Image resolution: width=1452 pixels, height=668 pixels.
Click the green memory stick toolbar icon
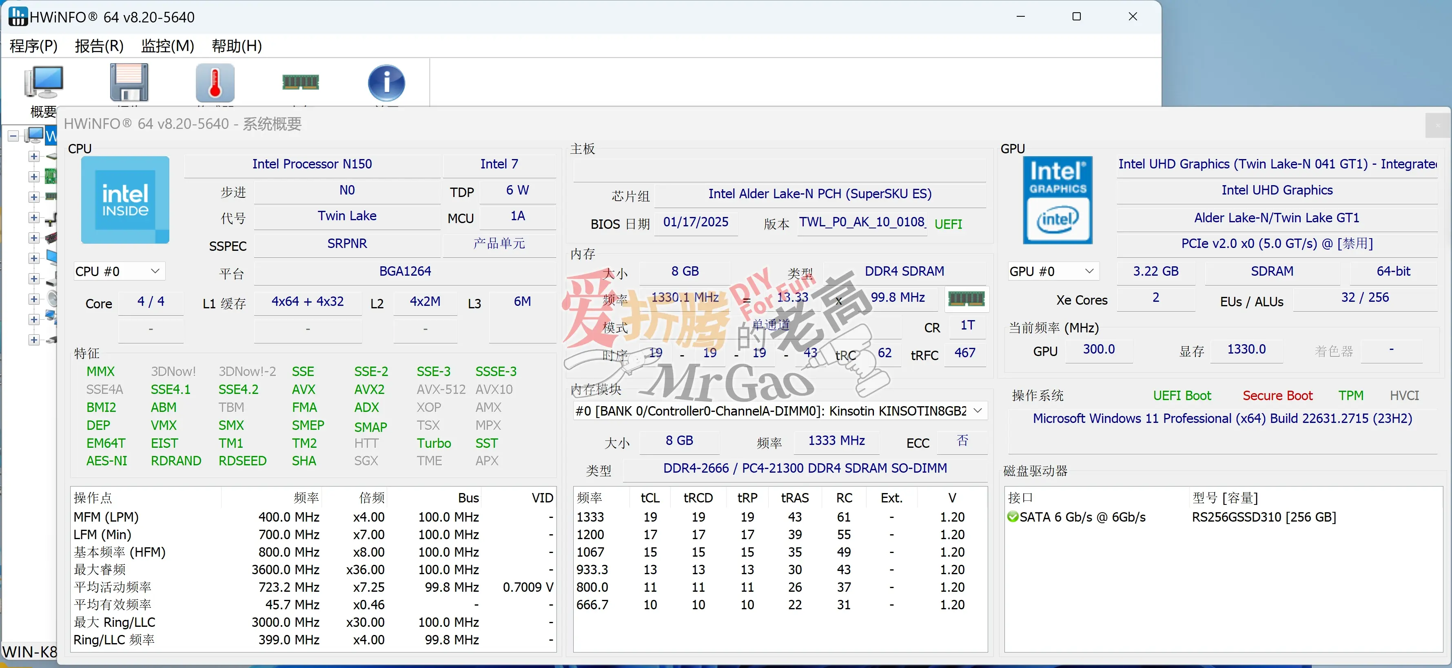[300, 82]
